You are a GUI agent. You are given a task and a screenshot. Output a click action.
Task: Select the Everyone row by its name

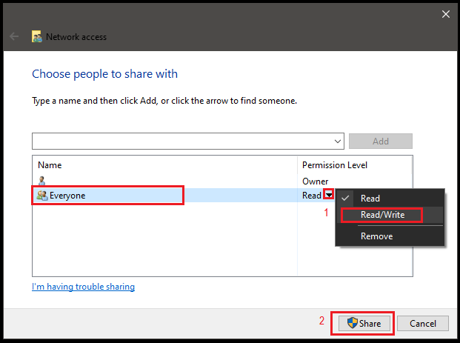(x=67, y=196)
